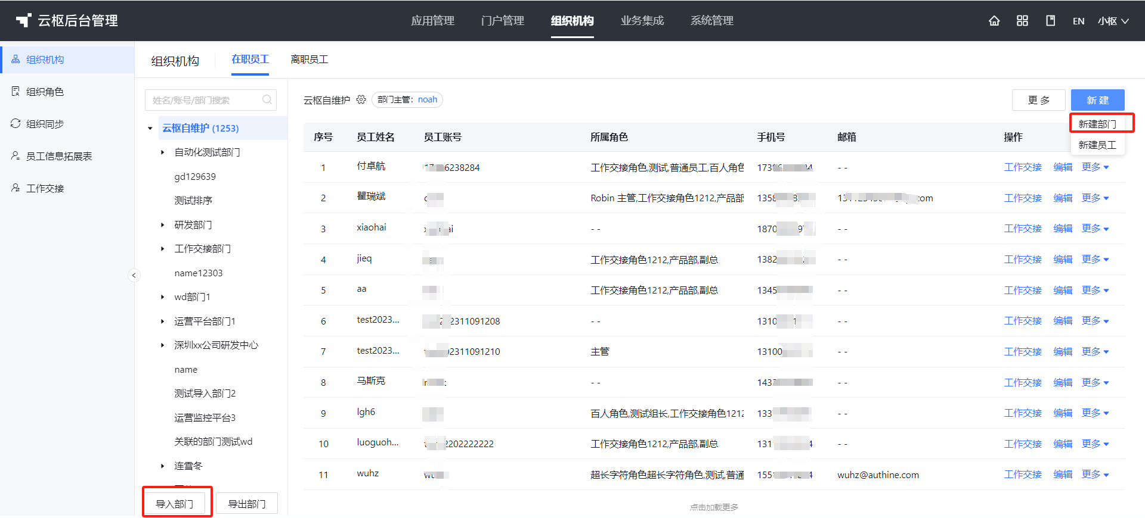1145x518 pixels.
Task: Open department settings gear next to 云枢自维护
Action: coord(361,99)
